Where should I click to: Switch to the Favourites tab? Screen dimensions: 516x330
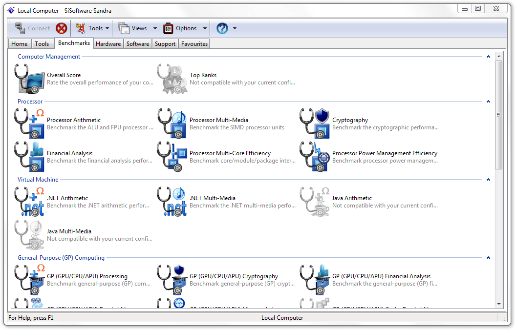(194, 44)
